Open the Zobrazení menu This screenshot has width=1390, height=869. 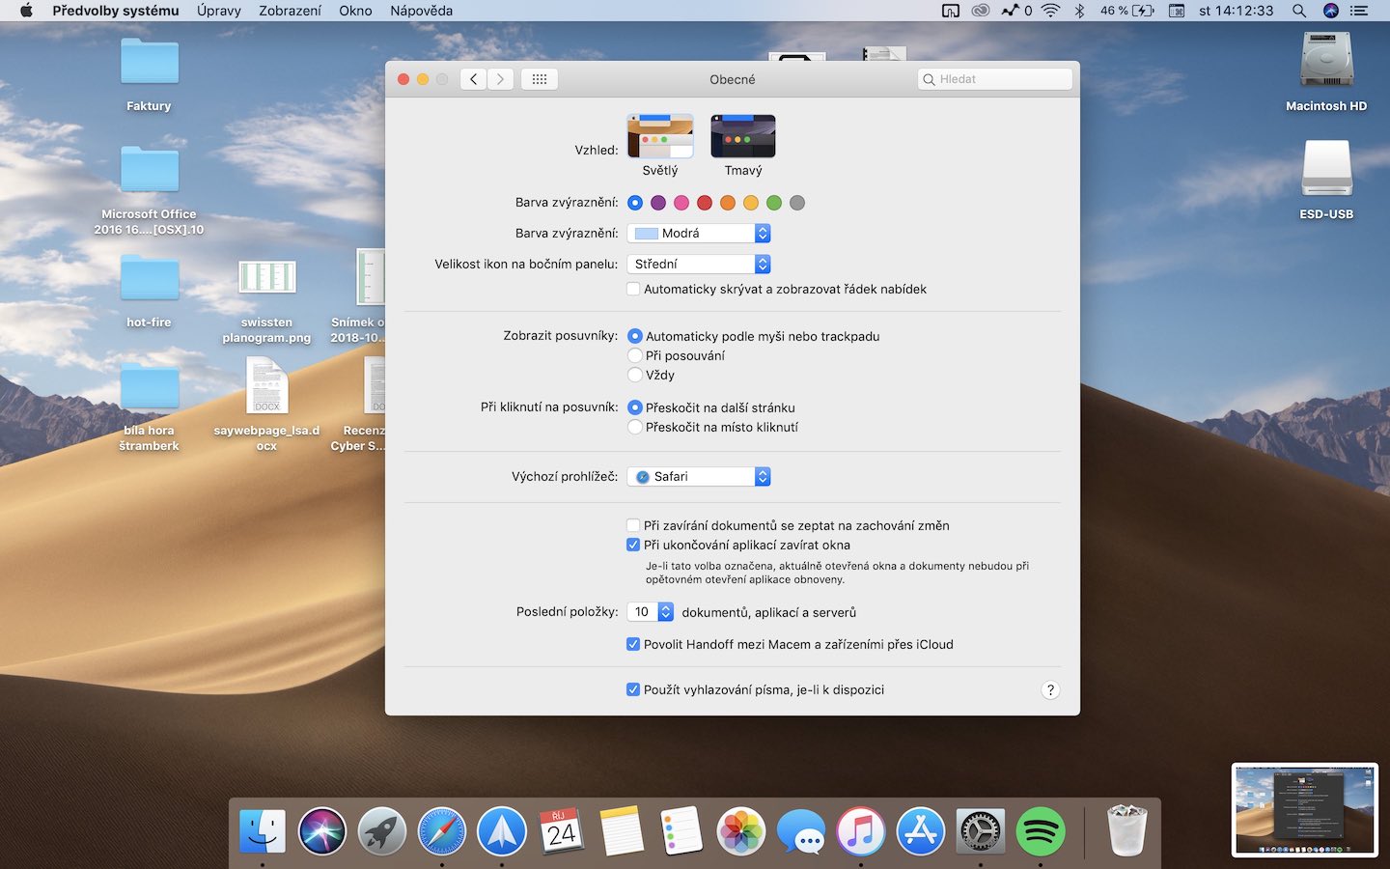(290, 11)
